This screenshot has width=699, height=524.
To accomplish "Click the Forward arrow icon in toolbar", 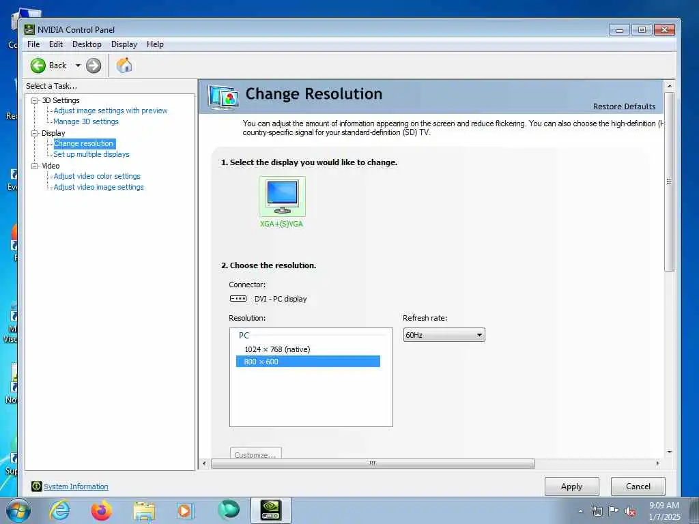I will pos(93,65).
